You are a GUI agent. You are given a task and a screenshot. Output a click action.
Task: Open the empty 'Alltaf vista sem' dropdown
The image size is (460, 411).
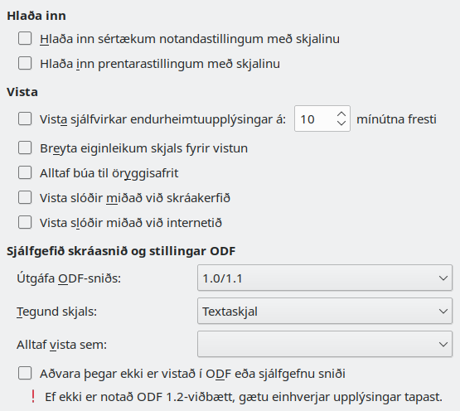pyautogui.click(x=325, y=344)
